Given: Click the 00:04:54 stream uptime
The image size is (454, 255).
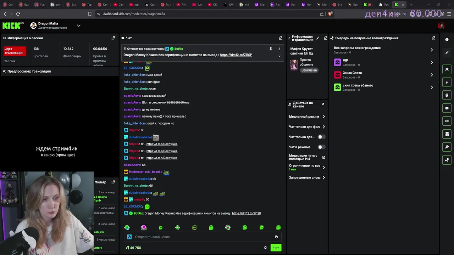Looking at the screenshot, I should click(100, 49).
